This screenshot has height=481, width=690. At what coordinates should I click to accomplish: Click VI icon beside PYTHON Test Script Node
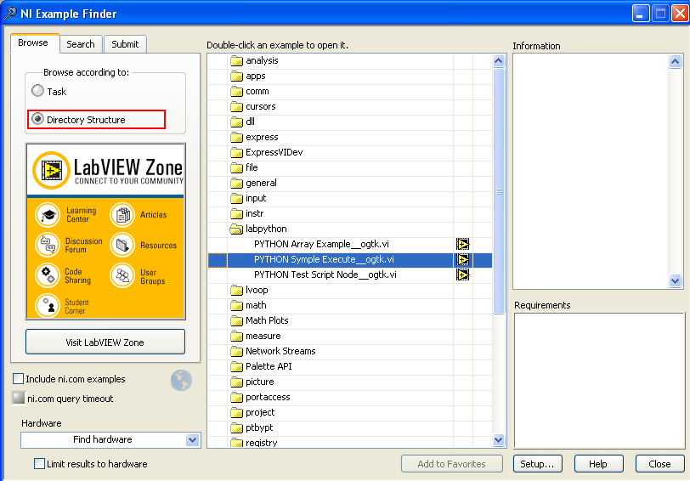point(463,275)
